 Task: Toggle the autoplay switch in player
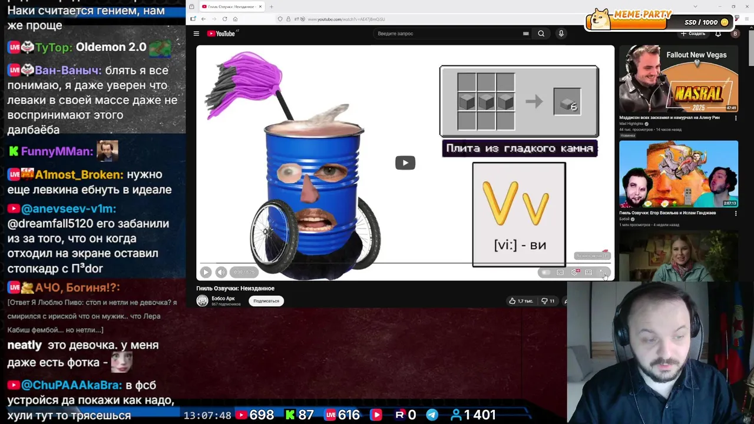coord(546,272)
